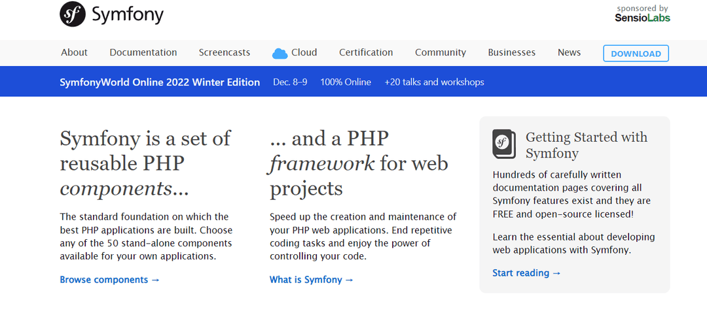Click the 'Dec. 8–9' banner text
This screenshot has width=707, height=313.
(x=290, y=82)
